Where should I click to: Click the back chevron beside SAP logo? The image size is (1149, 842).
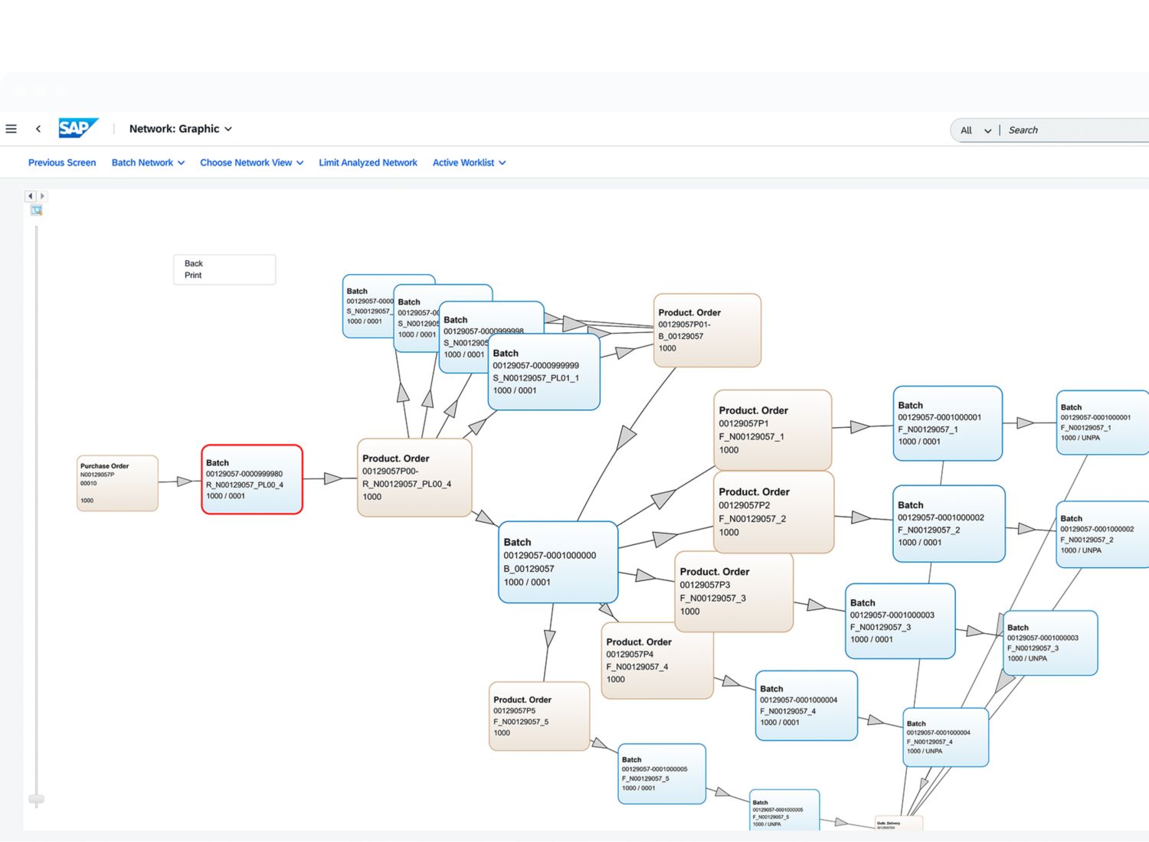click(38, 129)
